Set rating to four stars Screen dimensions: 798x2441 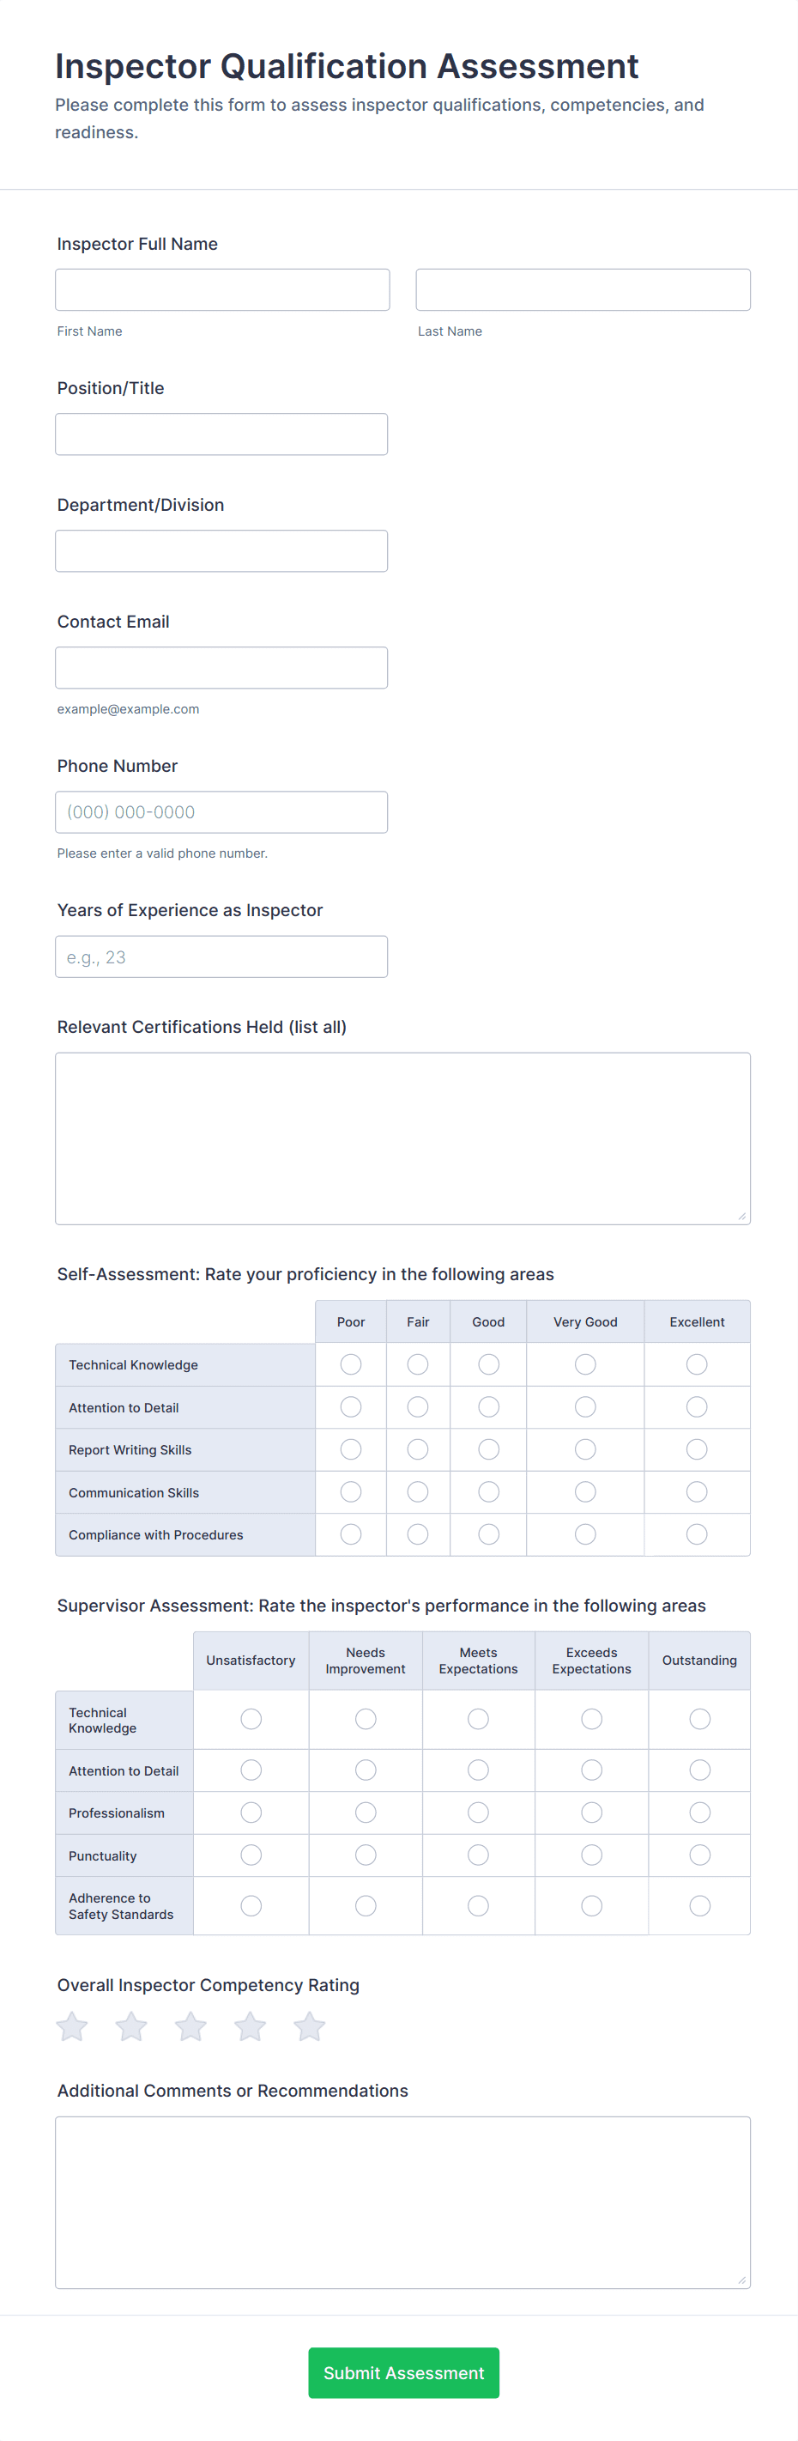tap(250, 2026)
